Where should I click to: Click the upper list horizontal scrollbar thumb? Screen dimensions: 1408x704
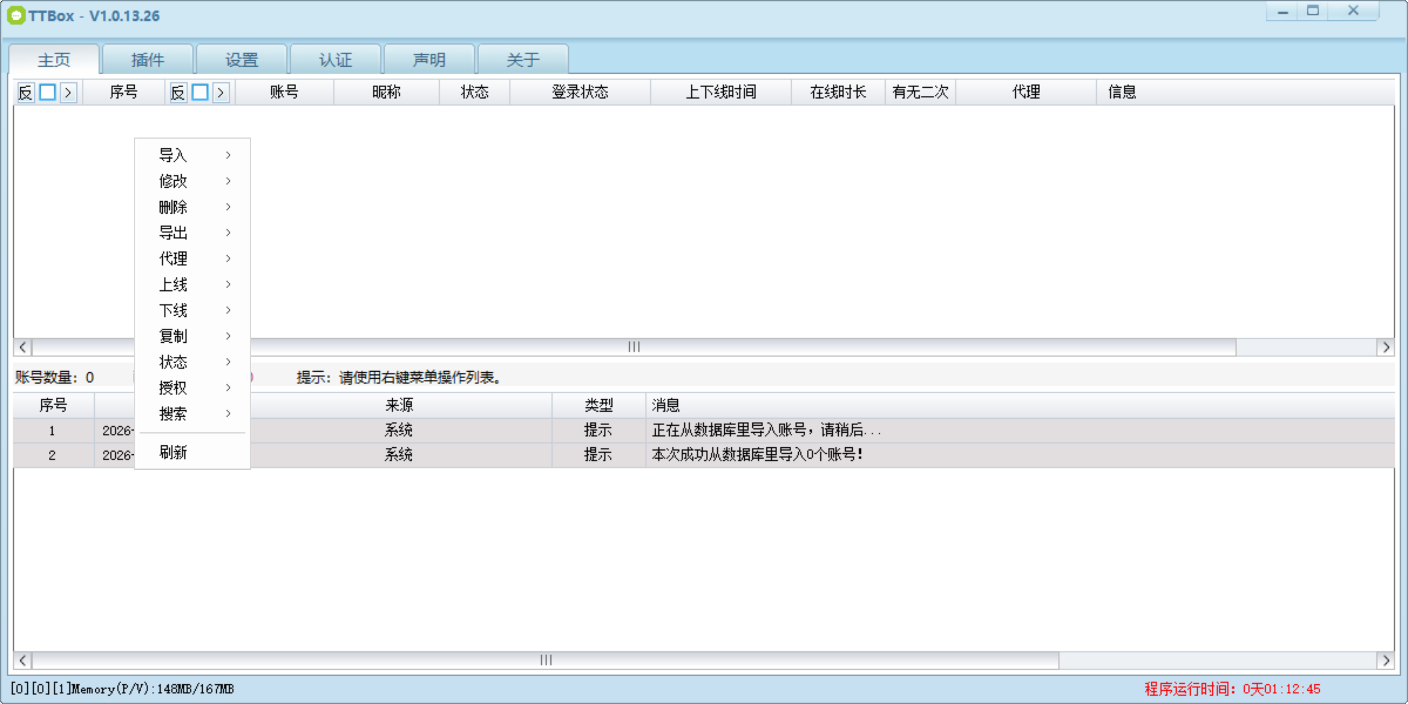[633, 347]
